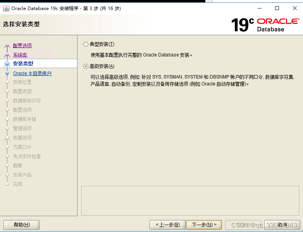Image resolution: width=303 pixels, height=232 pixels.
Task: Click the 上一步(B) back button
Action: 167,225
